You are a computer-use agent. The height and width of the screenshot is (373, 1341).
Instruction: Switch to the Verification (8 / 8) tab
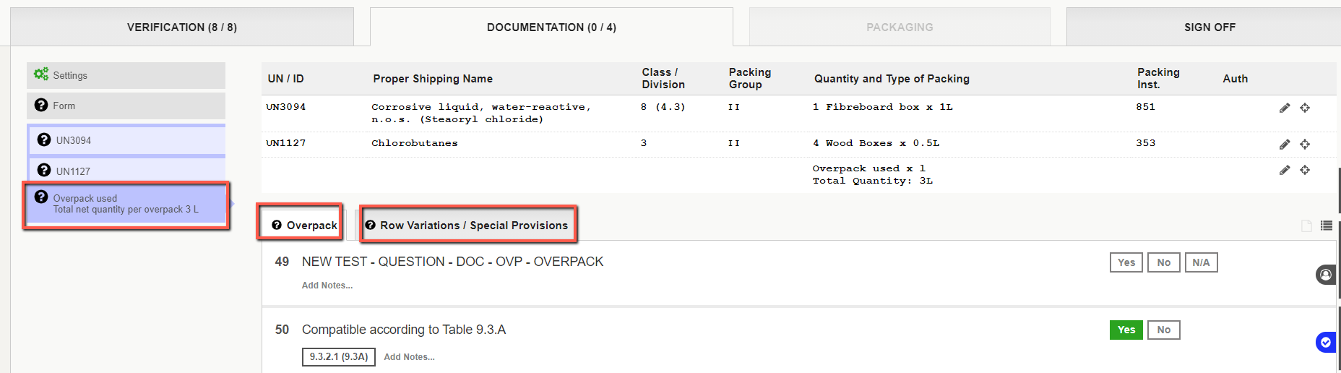pyautogui.click(x=182, y=27)
